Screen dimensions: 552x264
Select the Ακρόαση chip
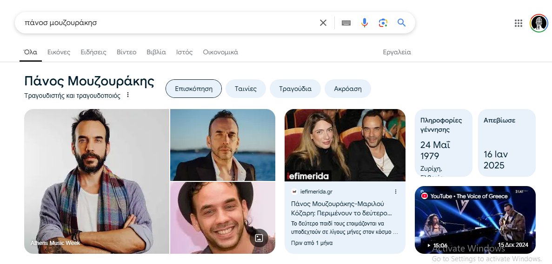pyautogui.click(x=347, y=89)
